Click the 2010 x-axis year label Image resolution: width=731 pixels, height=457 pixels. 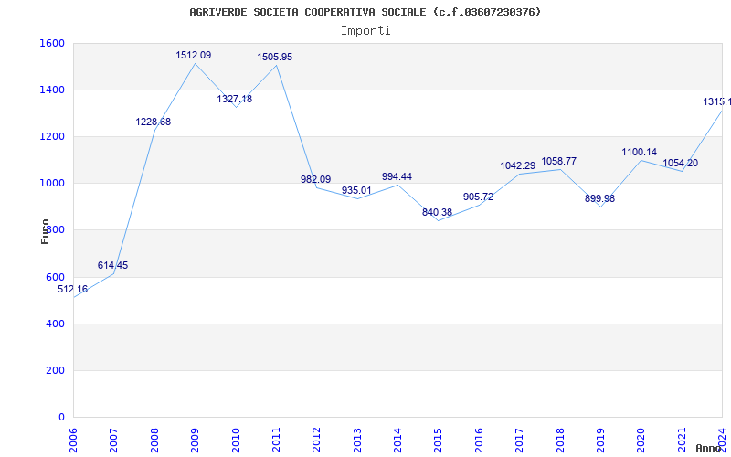236,441
